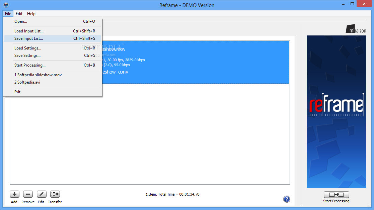Image resolution: width=374 pixels, height=210 pixels.
Task: Click the Edit pencil icon
Action: (42, 194)
